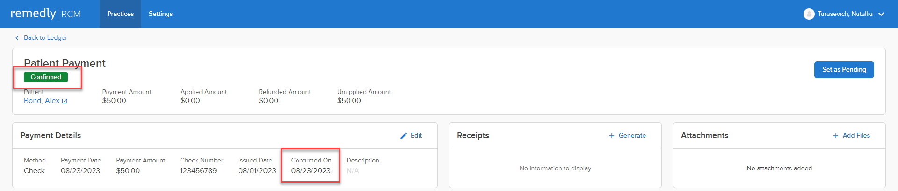The height and width of the screenshot is (191, 898).
Task: Click the green Confirmed status badge
Action: [x=46, y=77]
